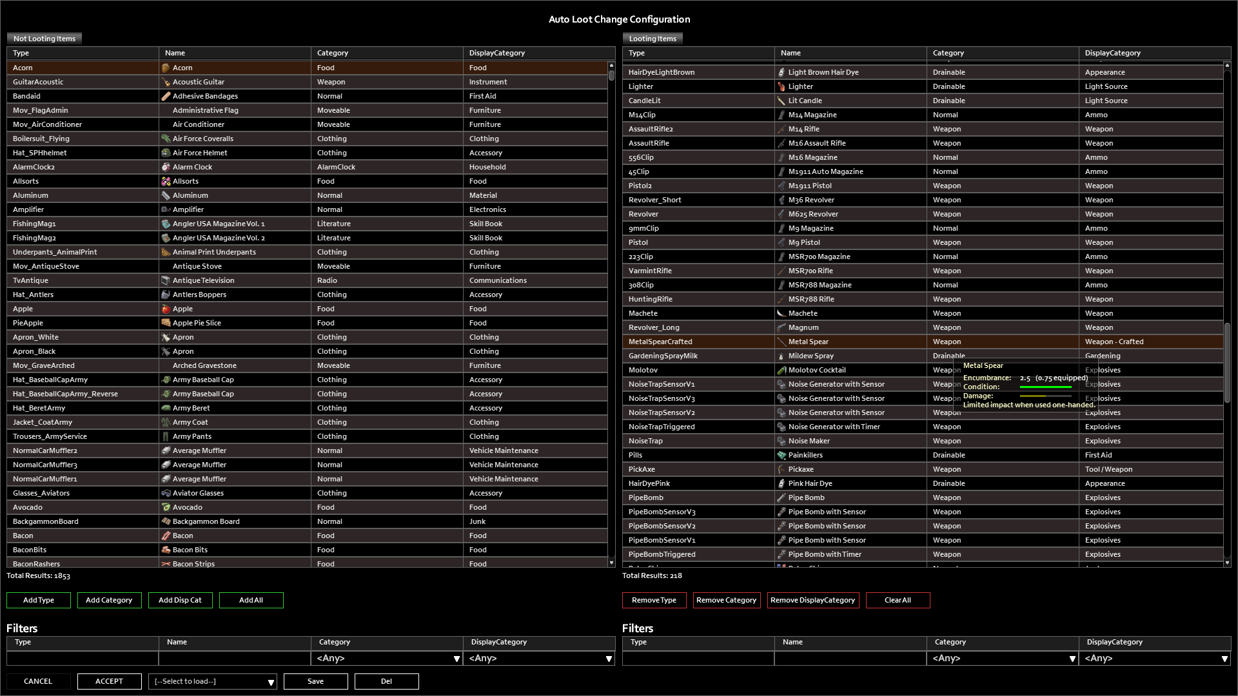Click the Bacon food icon

pyautogui.click(x=166, y=536)
